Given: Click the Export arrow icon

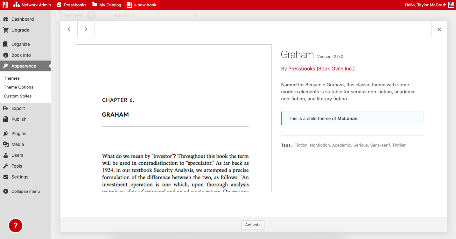Looking at the screenshot, I should point(6,108).
